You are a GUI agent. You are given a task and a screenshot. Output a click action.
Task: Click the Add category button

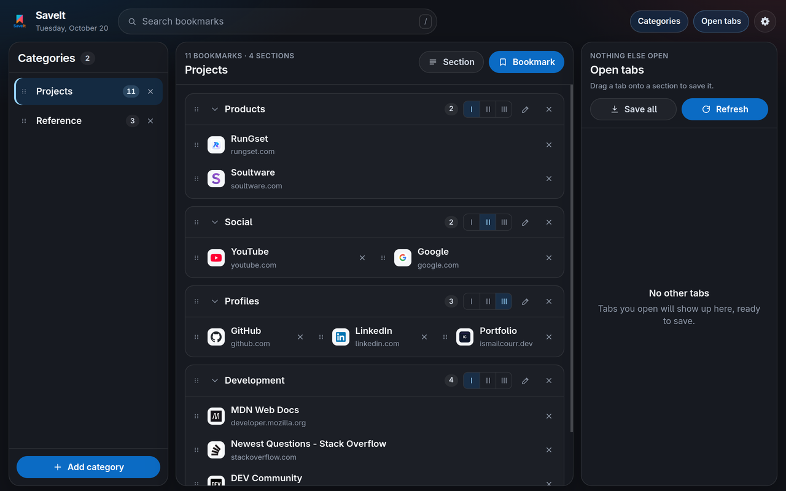[88, 467]
